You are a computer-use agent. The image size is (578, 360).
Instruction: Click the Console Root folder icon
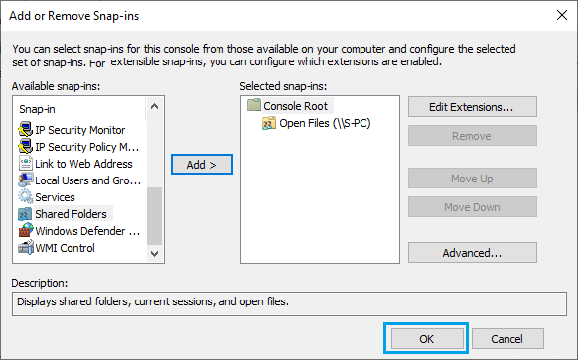[254, 105]
